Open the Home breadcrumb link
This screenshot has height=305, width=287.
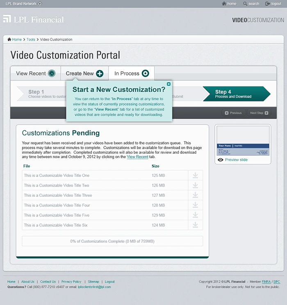pos(17,39)
